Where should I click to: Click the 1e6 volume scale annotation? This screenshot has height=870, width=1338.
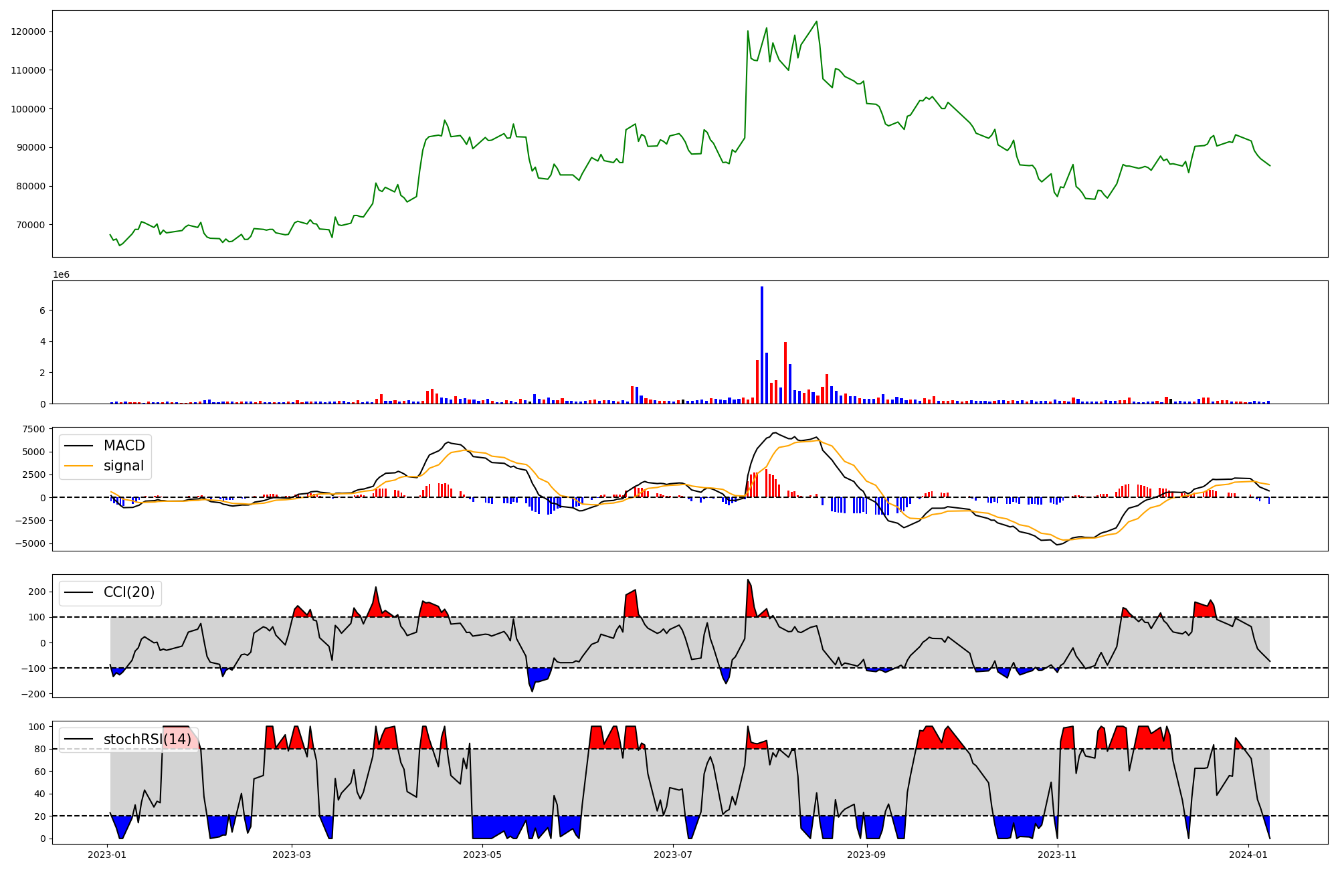tap(61, 275)
